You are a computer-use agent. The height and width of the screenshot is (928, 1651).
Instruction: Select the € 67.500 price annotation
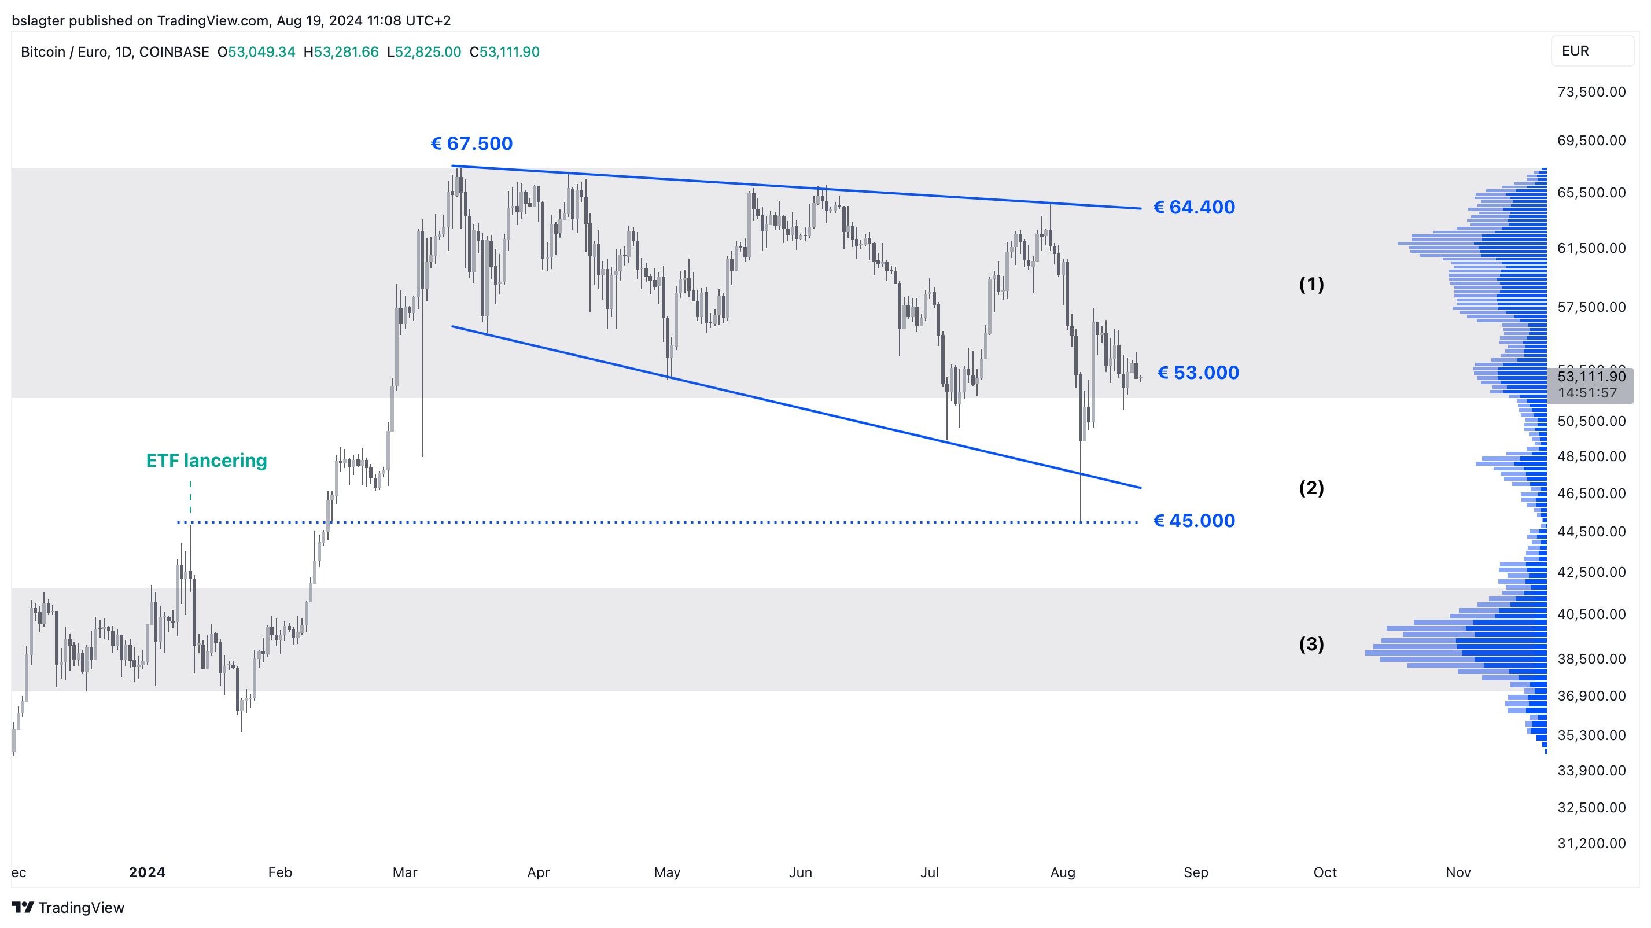[471, 143]
